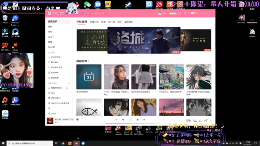Skip to the next track
The width and height of the screenshot is (260, 146).
point(138,120)
